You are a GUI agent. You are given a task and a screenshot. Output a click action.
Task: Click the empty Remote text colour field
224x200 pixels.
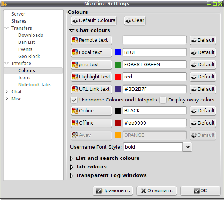tap(155, 40)
